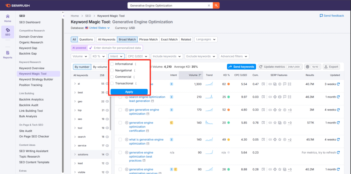Select the Phrase Match tab

pos(148,40)
